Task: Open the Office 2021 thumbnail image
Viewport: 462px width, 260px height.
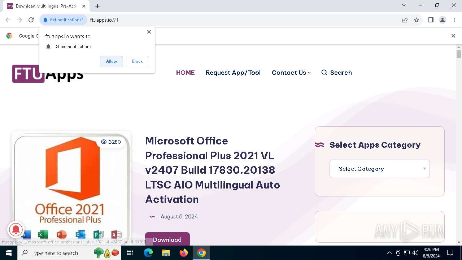Action: [71, 188]
